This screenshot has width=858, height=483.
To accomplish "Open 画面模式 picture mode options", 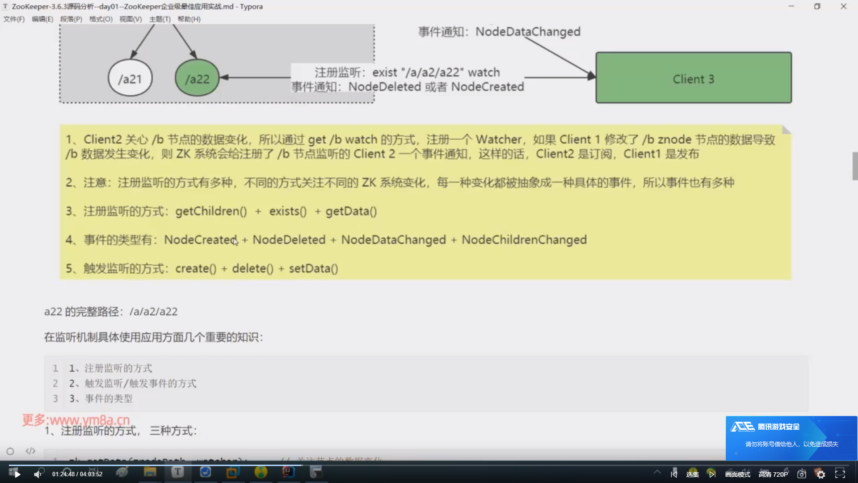I will tap(737, 474).
